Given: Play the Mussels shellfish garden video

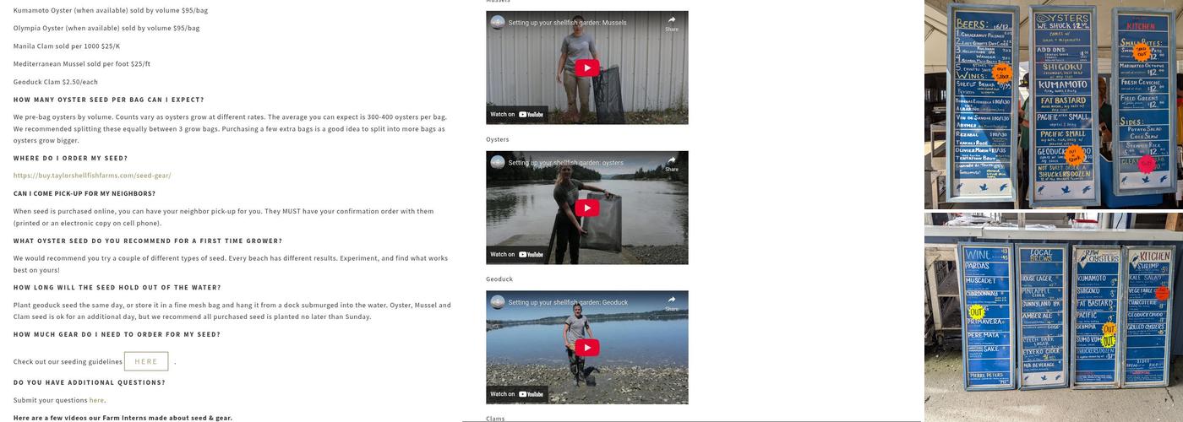Looking at the screenshot, I should pyautogui.click(x=586, y=68).
